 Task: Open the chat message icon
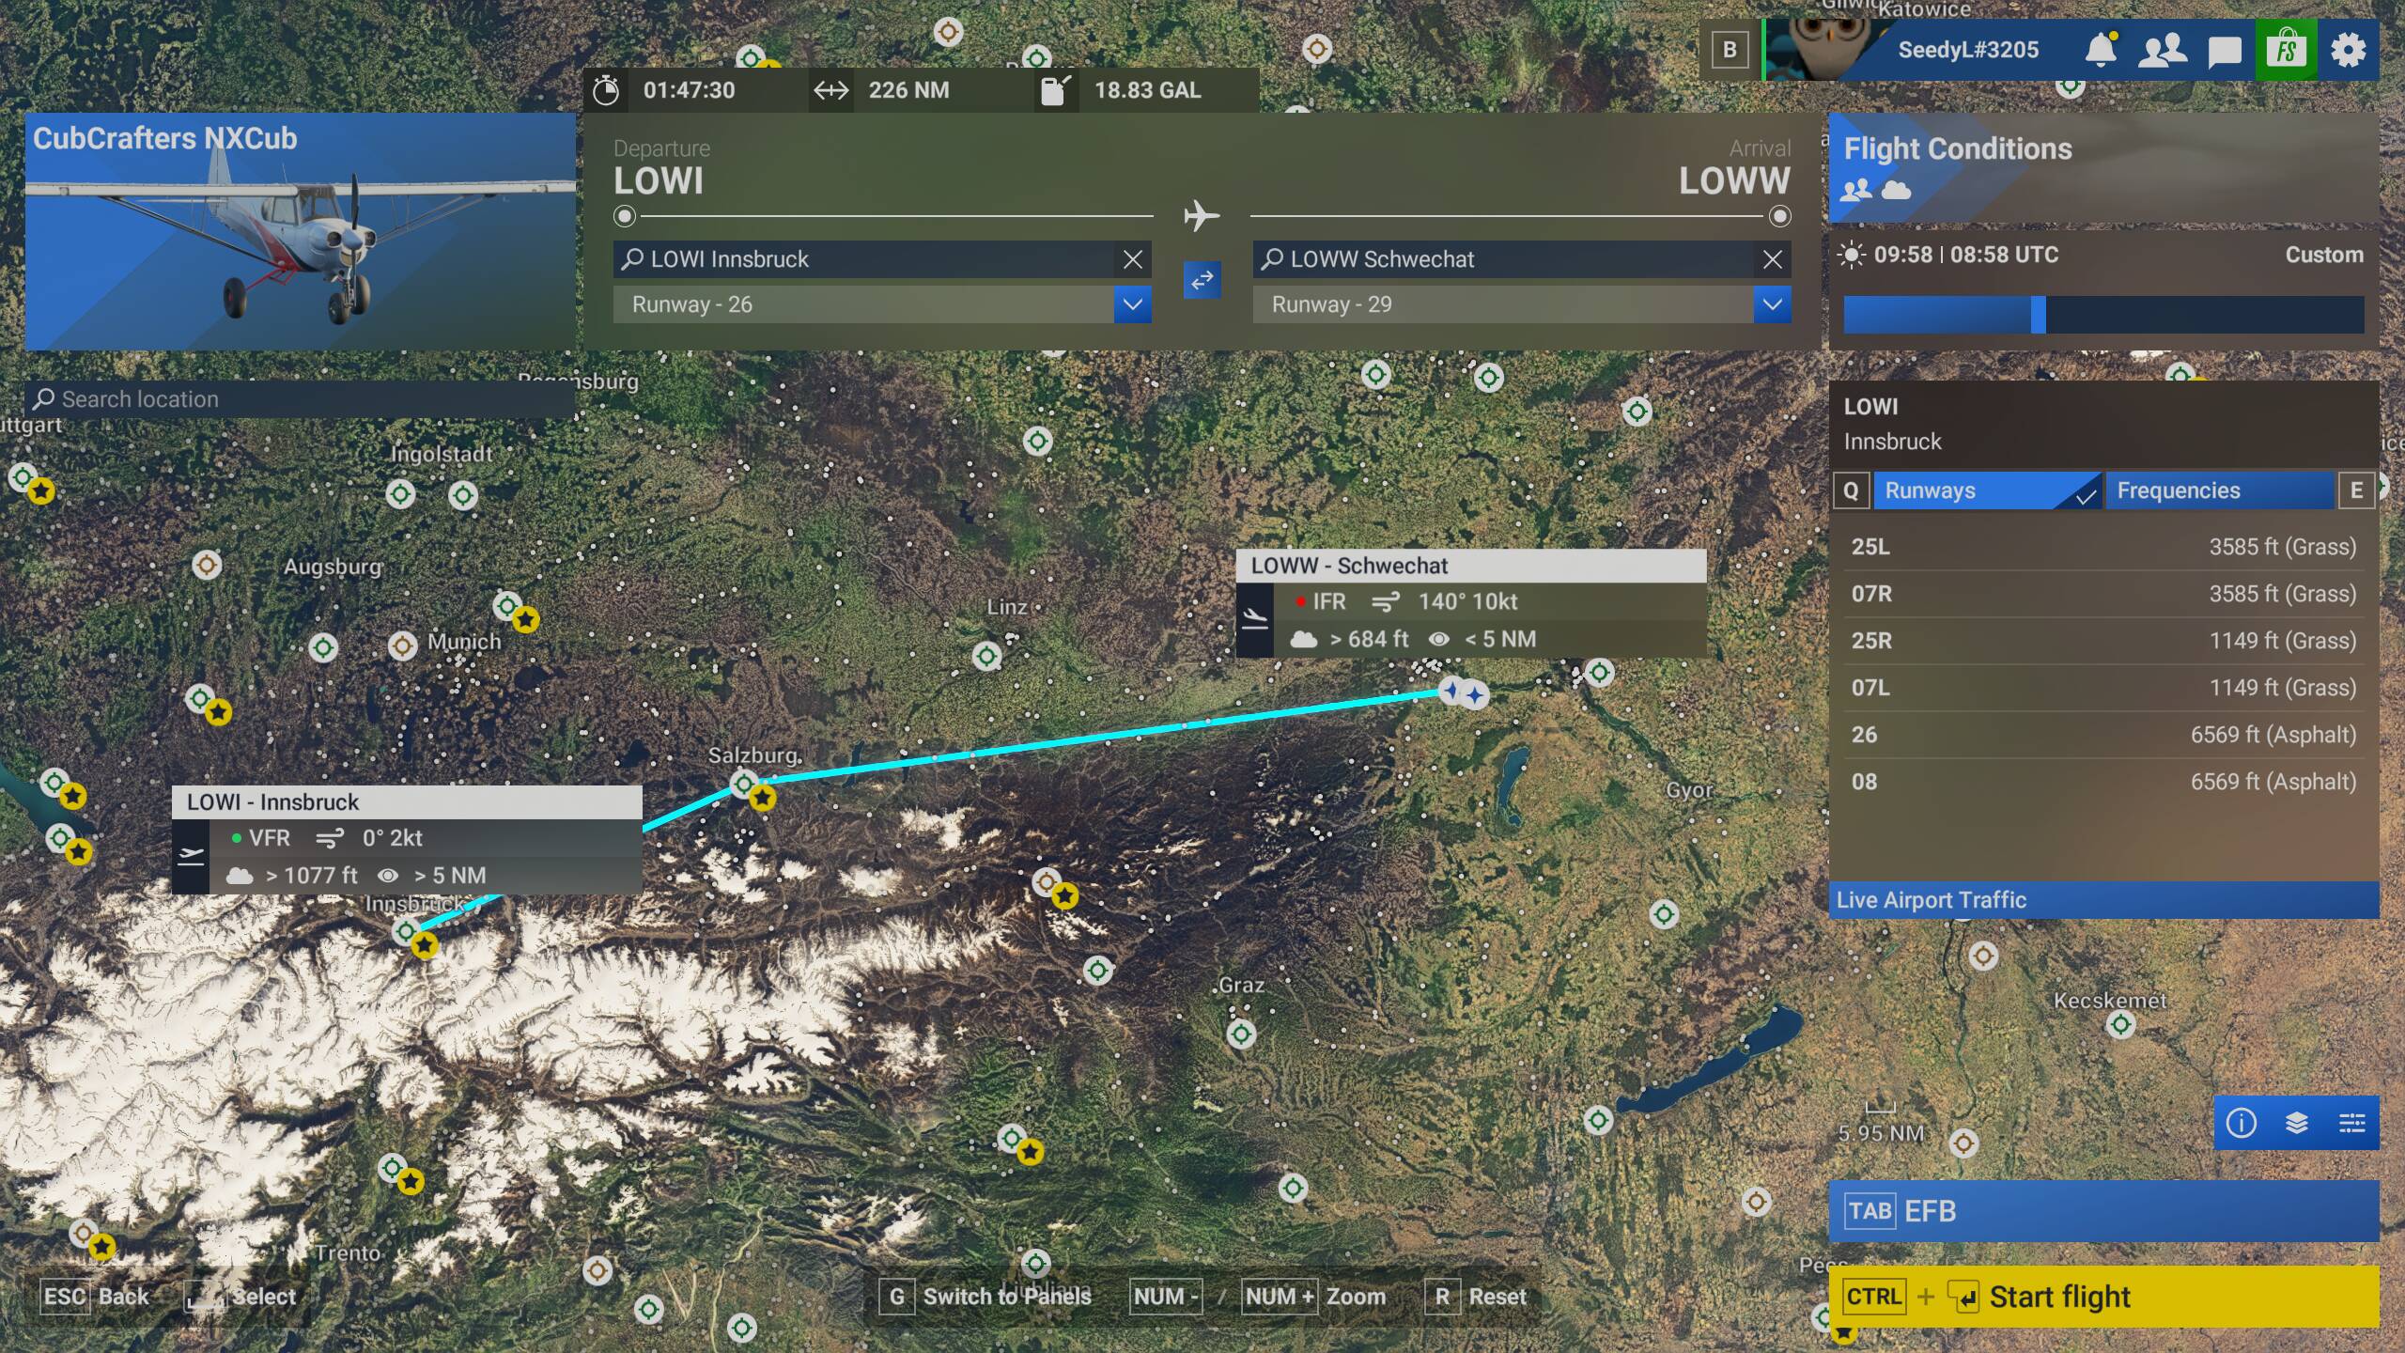(x=2224, y=50)
